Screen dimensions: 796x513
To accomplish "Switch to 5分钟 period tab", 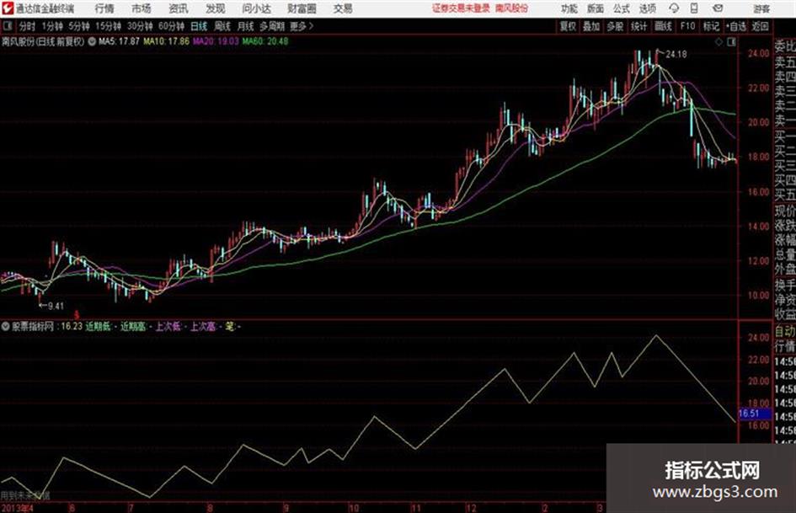I will click(x=79, y=26).
